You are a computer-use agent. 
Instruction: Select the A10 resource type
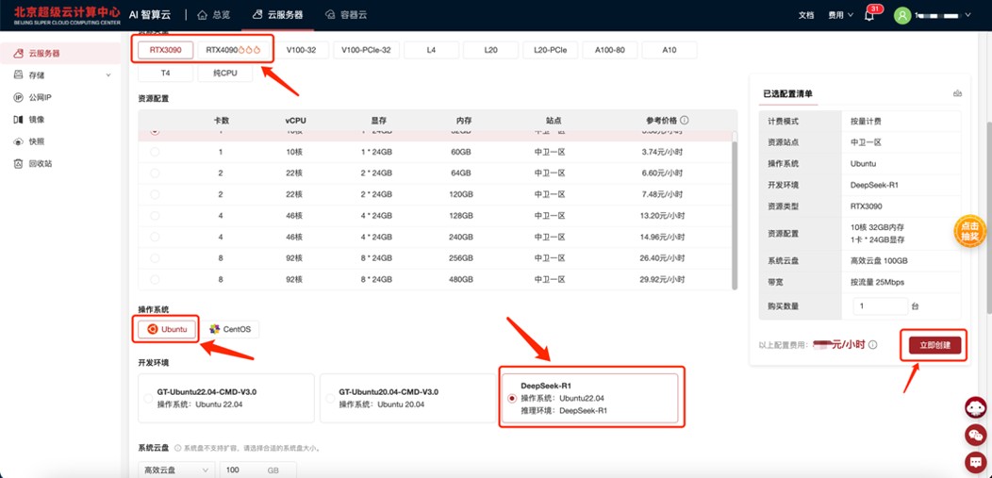670,50
